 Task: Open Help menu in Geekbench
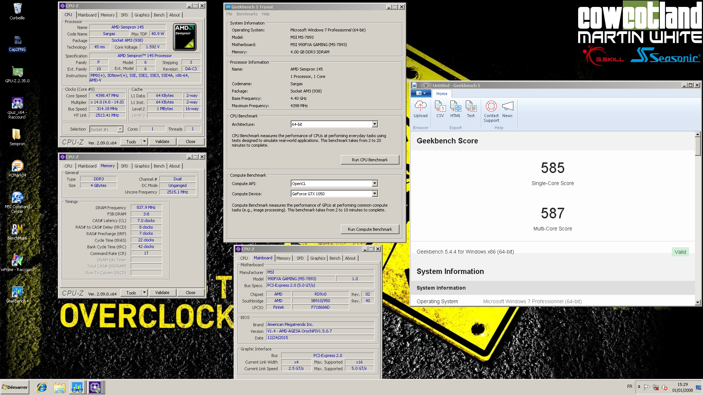[x=265, y=14]
